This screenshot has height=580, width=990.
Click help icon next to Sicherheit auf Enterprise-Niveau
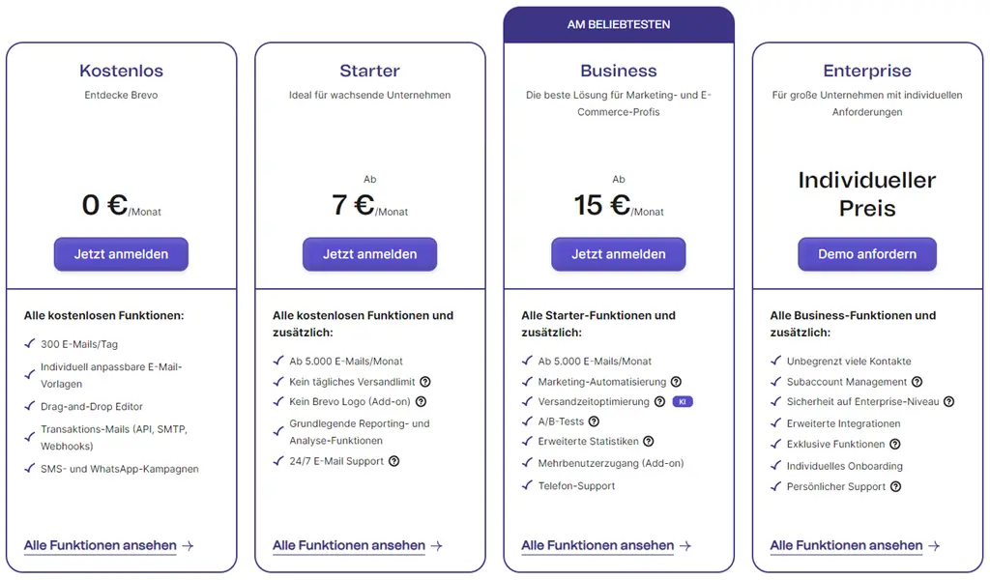tap(949, 401)
